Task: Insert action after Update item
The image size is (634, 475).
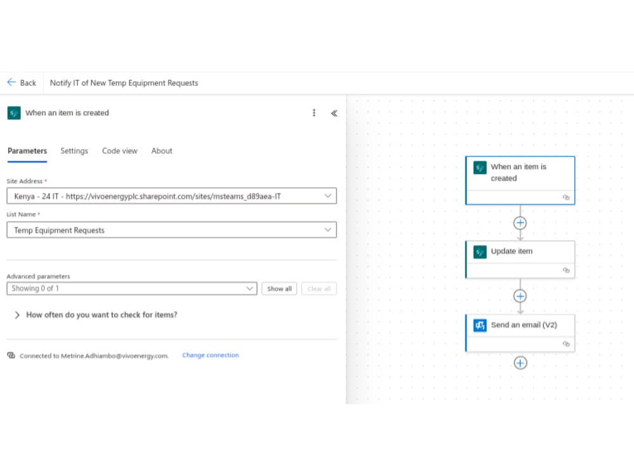Action: click(x=520, y=296)
